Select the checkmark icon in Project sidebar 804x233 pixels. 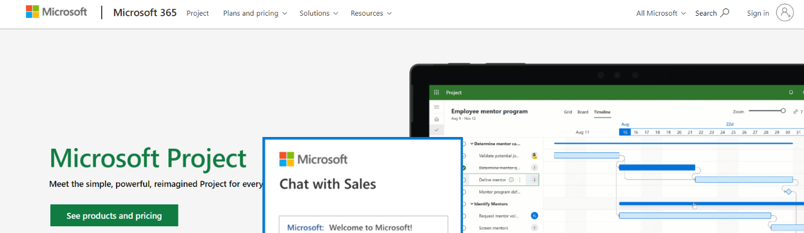[x=436, y=130]
